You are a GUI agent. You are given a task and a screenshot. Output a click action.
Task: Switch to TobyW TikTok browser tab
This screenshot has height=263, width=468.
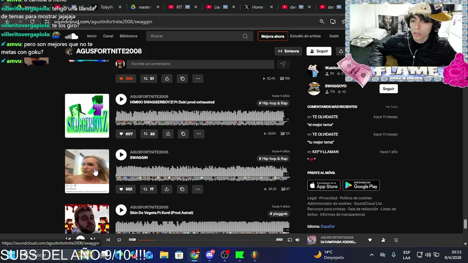point(107,7)
